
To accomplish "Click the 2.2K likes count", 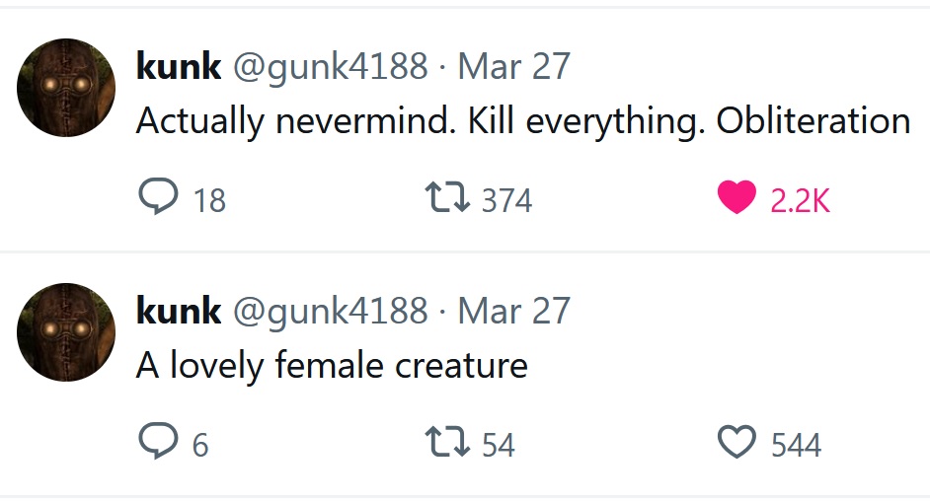I will [800, 201].
